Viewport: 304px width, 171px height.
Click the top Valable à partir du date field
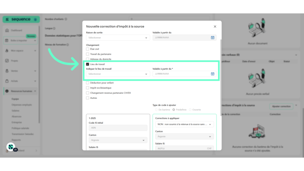pos(184,38)
